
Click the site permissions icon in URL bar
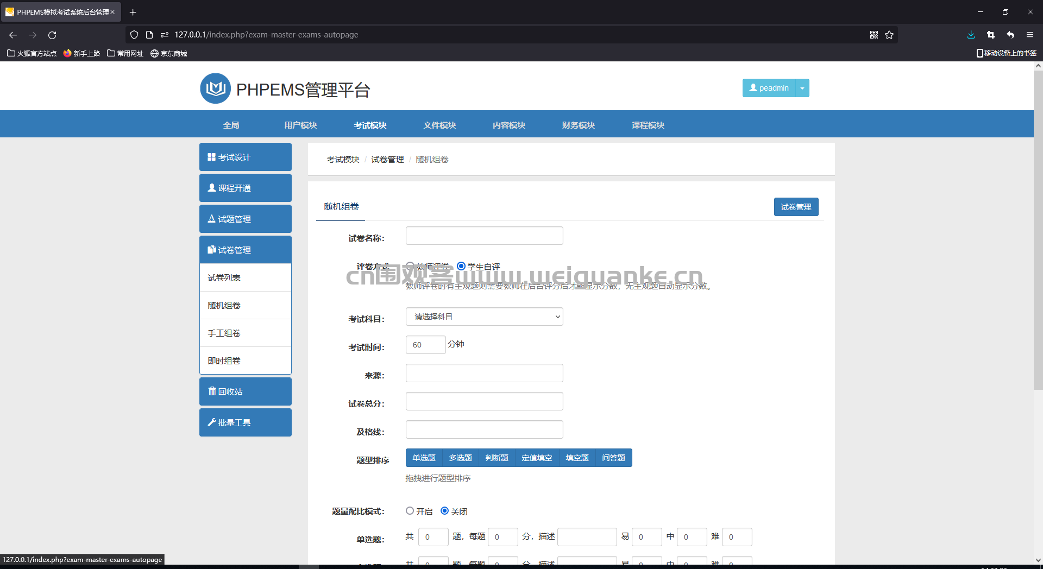click(x=165, y=35)
